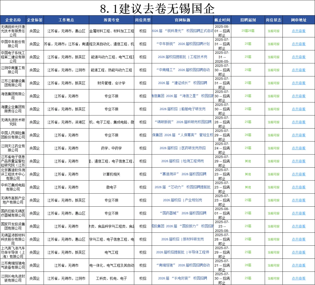The height and width of the screenshot is (285, 315).
Task: Open 点击查看 link for 中国中车股份有限公司 row
Action: 299,44
